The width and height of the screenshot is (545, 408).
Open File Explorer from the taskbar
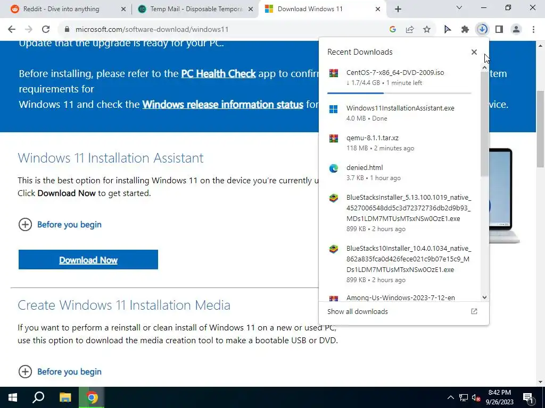point(65,397)
